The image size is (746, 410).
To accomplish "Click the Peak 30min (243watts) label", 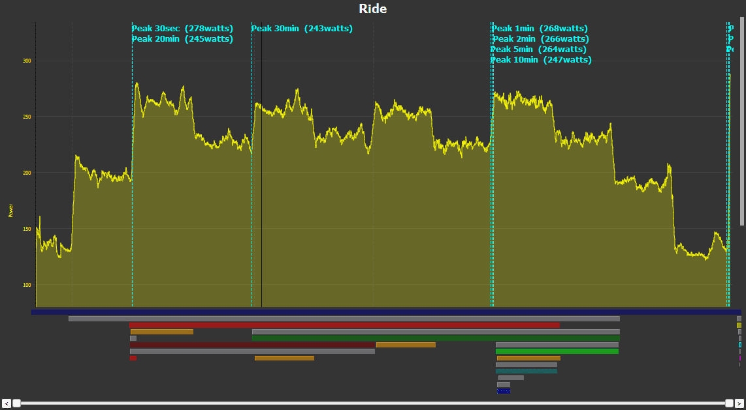I will pos(302,29).
